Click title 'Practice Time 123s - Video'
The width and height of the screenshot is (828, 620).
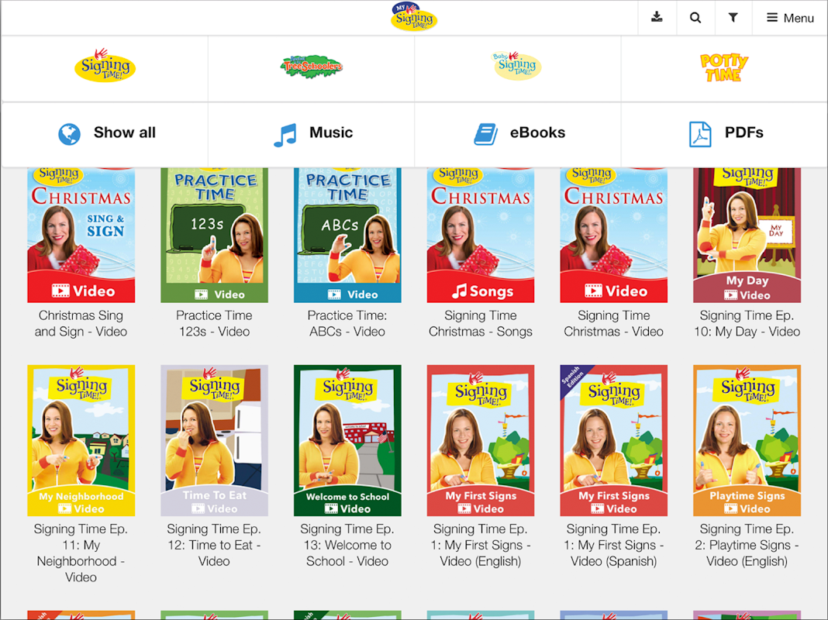(214, 323)
